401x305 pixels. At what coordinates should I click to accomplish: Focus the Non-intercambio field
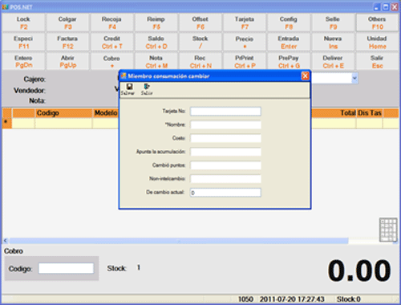pyautogui.click(x=225, y=179)
